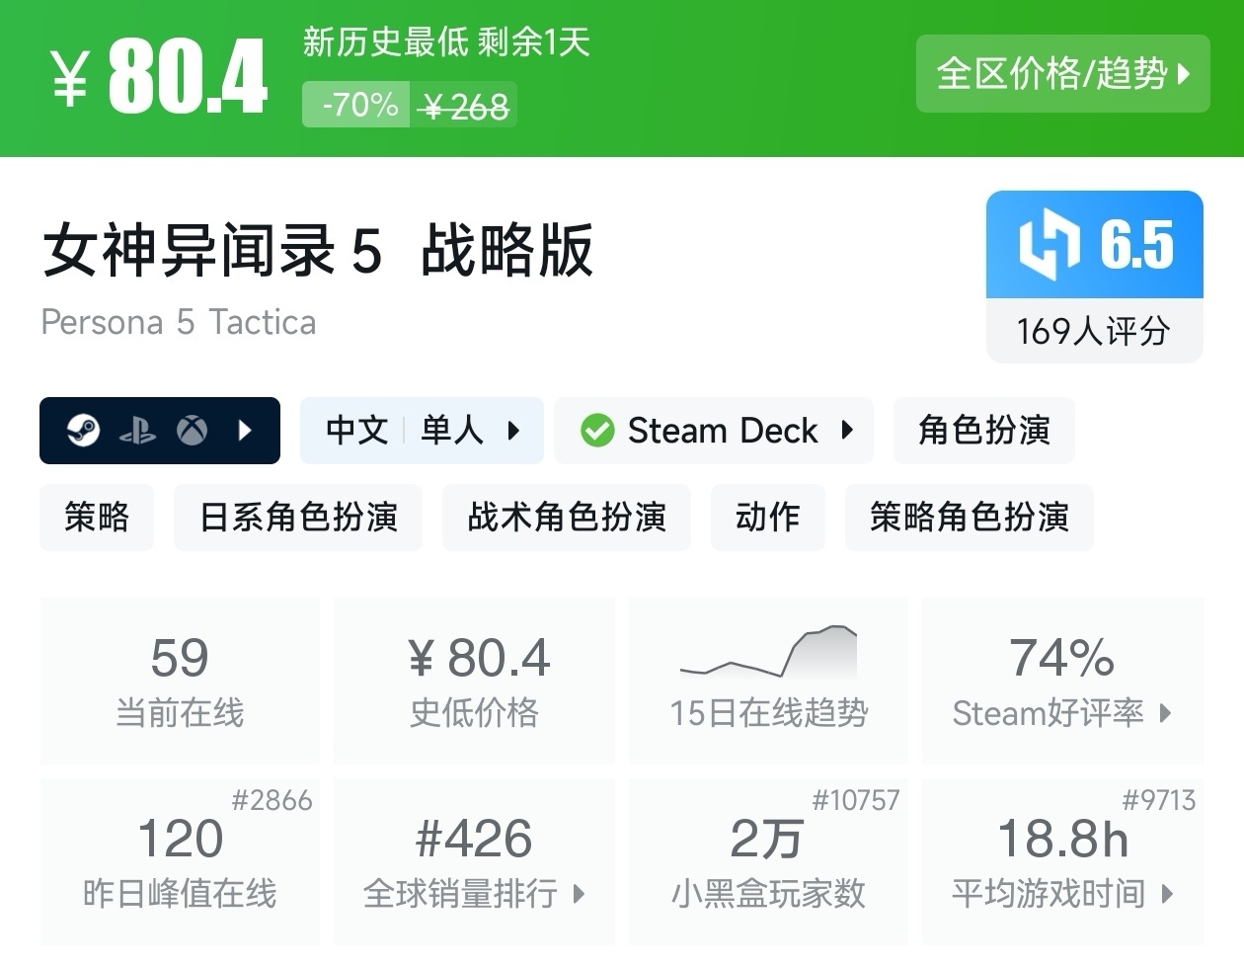The height and width of the screenshot is (967, 1244).
Task: Select the 策略 tag
Action: pyautogui.click(x=97, y=517)
